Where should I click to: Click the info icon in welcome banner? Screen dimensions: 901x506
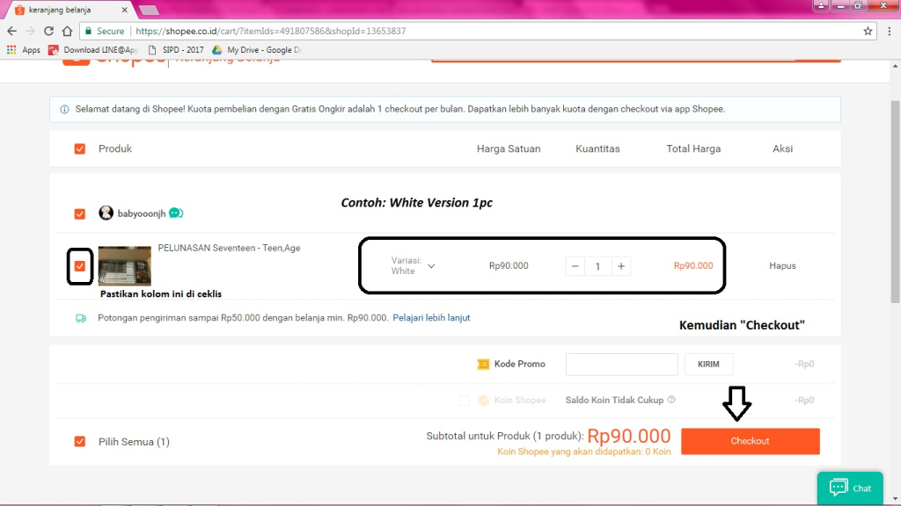(x=64, y=109)
